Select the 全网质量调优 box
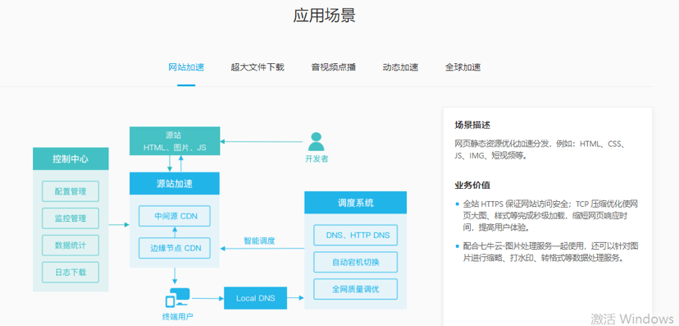The image size is (679, 326). pyautogui.click(x=356, y=289)
